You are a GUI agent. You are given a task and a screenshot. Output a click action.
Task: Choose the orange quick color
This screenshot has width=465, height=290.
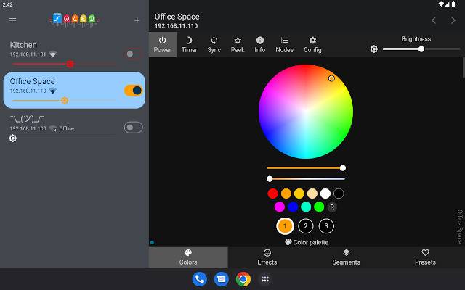(x=286, y=194)
